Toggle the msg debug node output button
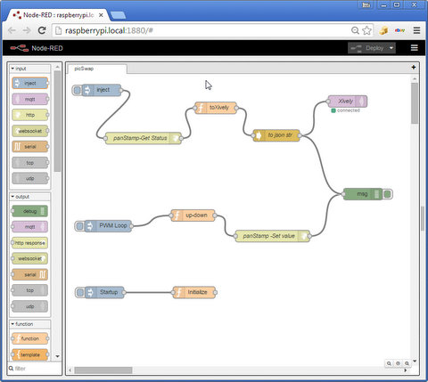This screenshot has width=428, height=382. pos(387,194)
